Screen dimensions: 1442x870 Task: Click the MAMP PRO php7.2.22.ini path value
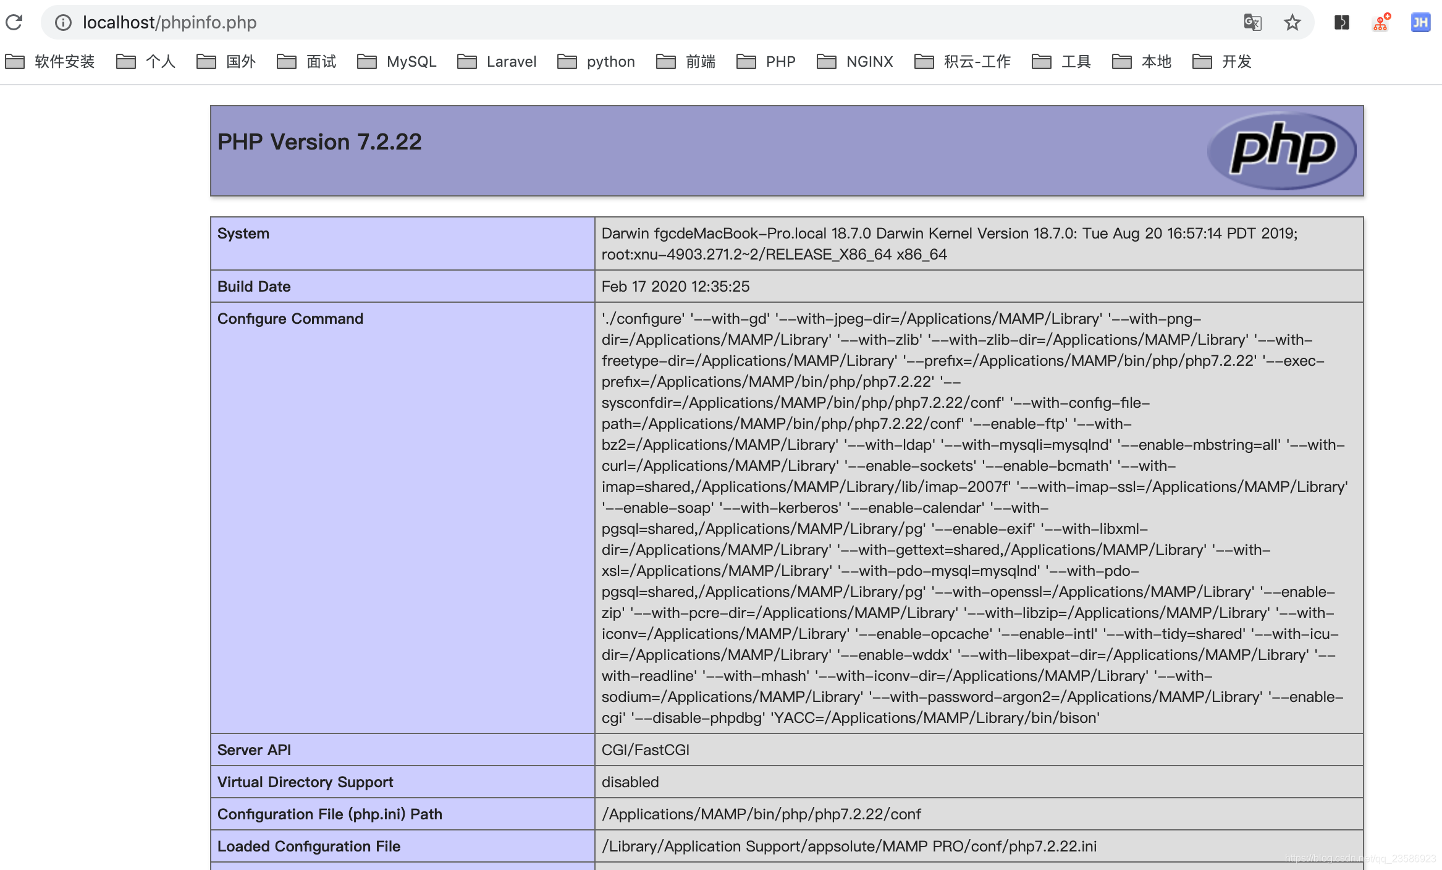tap(850, 847)
